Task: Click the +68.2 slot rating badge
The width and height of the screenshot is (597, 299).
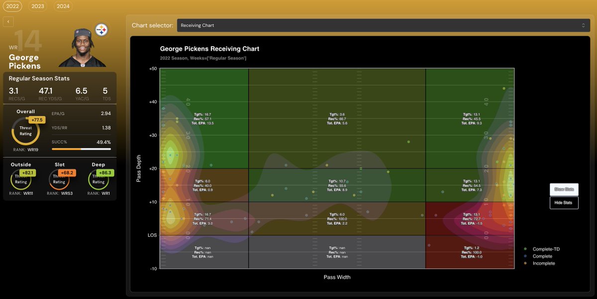Action: tap(68, 173)
